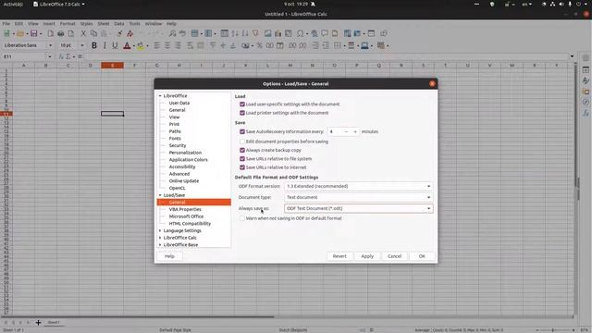The image size is (592, 333).
Task: Click the OK button in Options dialog
Action: pyautogui.click(x=422, y=256)
